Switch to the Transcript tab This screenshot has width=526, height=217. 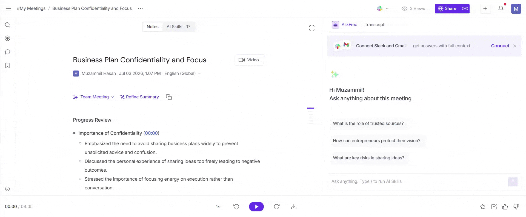click(375, 25)
